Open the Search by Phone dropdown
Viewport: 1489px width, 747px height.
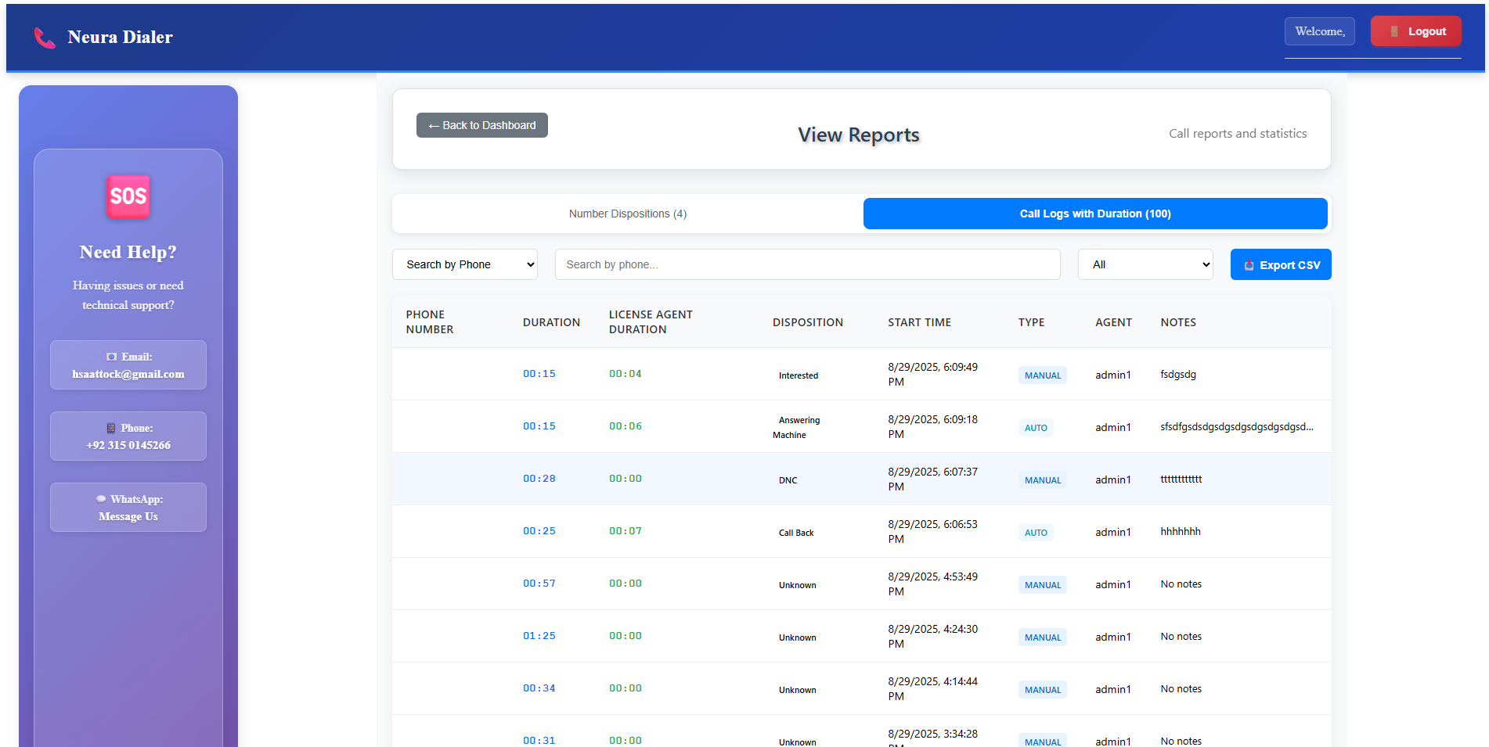point(464,264)
